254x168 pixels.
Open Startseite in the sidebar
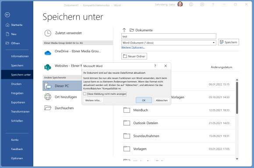pyautogui.click(x=17, y=25)
